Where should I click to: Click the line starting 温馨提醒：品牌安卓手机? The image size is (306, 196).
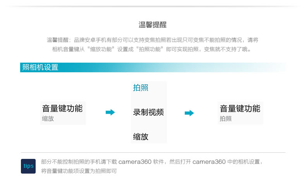[152, 40]
